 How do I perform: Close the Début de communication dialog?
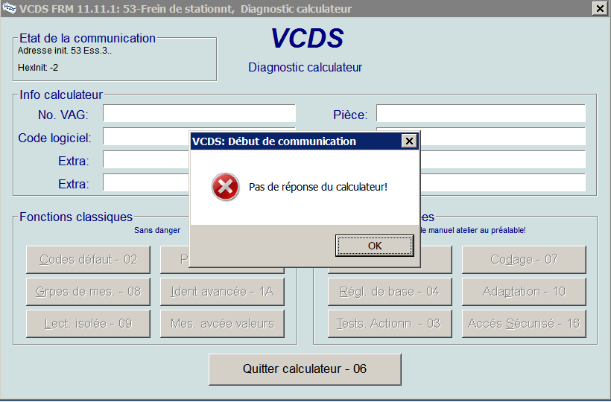pos(408,141)
